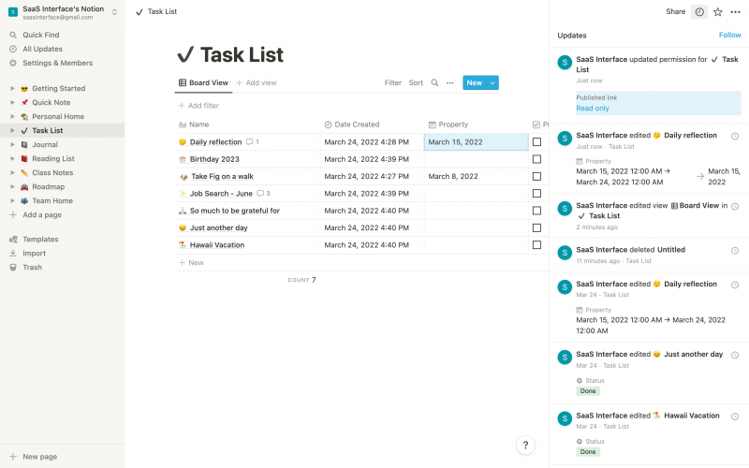This screenshot has width=749, height=468.
Task: Click the Settings & Members gear icon
Action: click(13, 63)
